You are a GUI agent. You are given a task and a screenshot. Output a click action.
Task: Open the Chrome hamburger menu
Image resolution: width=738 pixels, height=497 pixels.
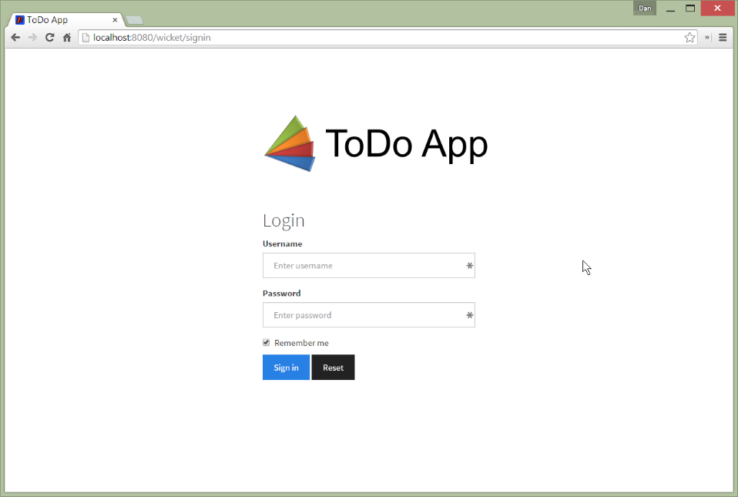723,37
